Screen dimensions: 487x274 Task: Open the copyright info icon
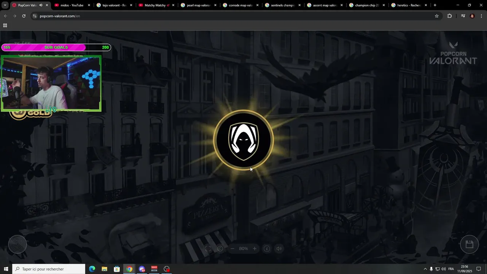220,249
